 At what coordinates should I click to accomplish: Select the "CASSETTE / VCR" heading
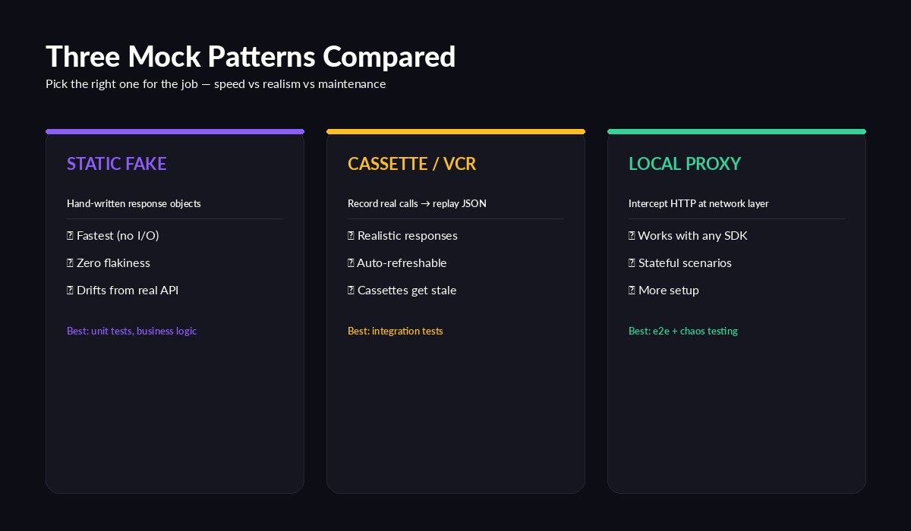pyautogui.click(x=411, y=164)
